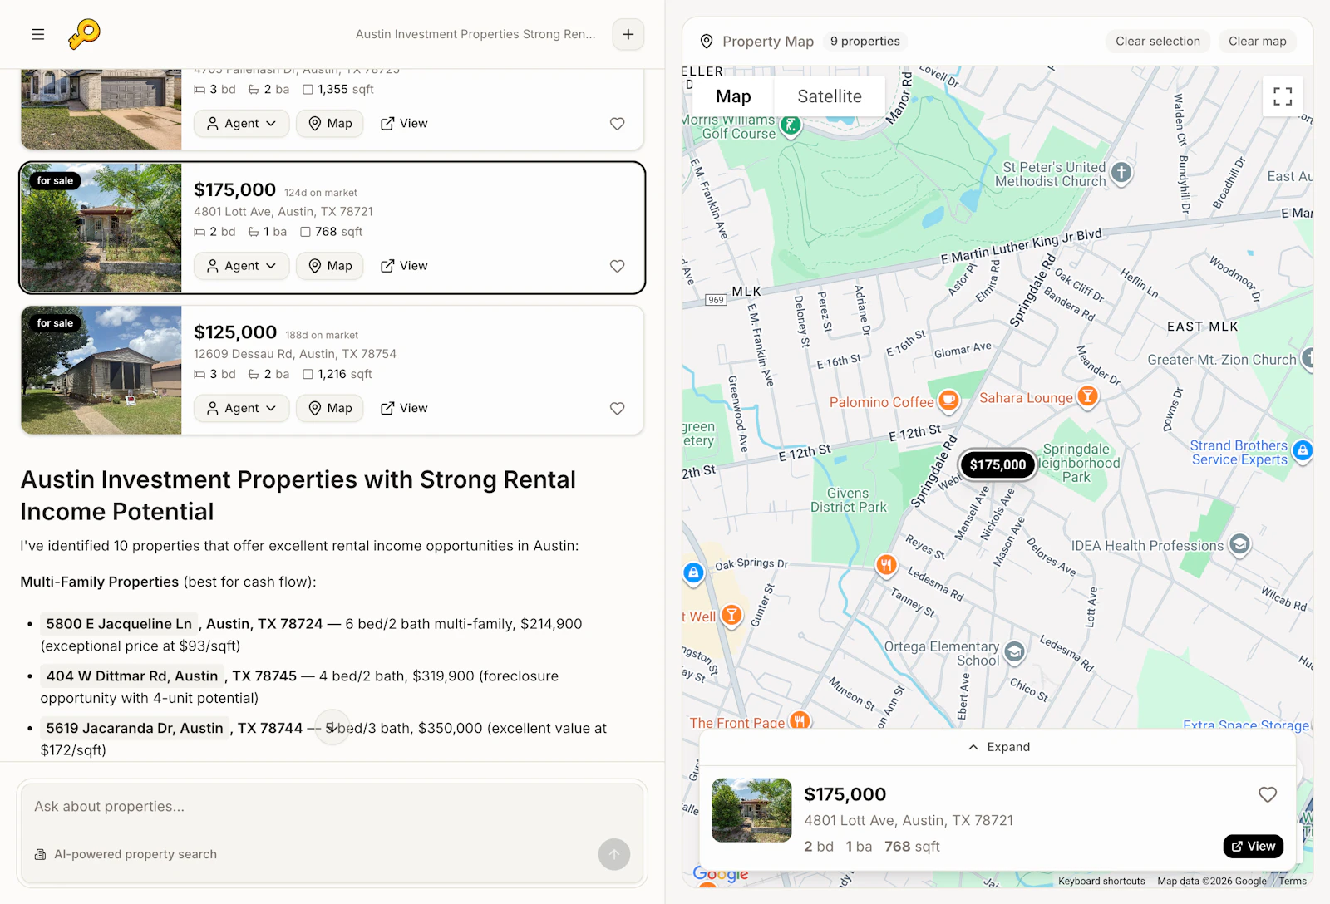Click the 9 properties count badge
The image size is (1330, 904).
pyautogui.click(x=865, y=42)
